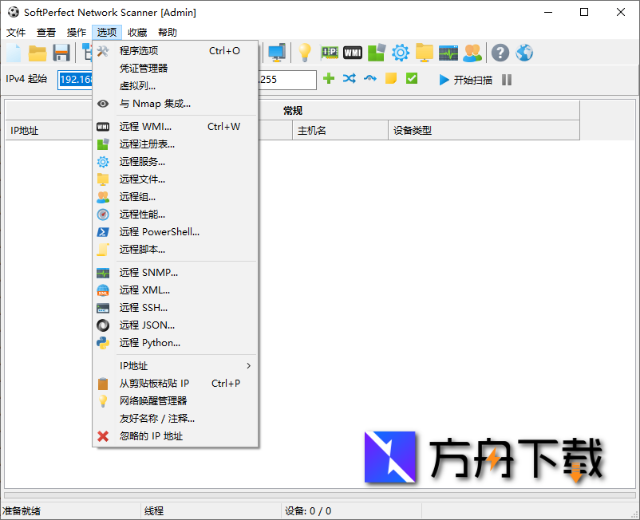
Task: Click the Help question mark icon
Action: pyautogui.click(x=500, y=53)
